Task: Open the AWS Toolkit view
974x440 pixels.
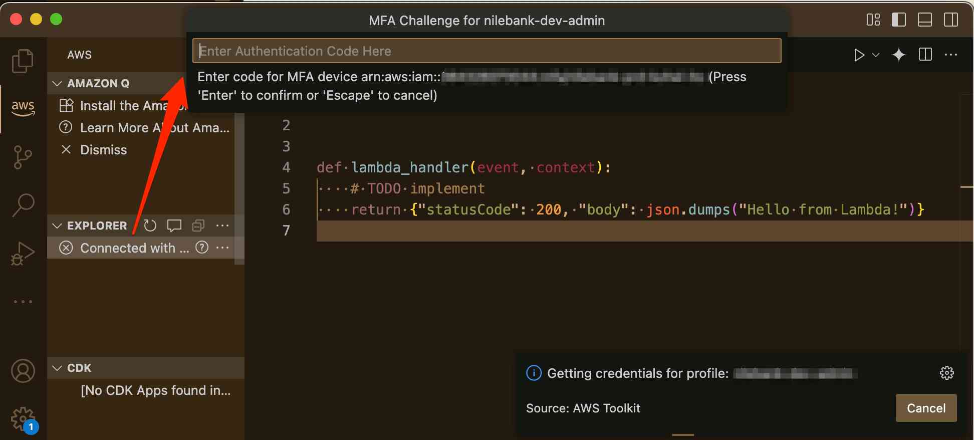Action: click(x=23, y=107)
